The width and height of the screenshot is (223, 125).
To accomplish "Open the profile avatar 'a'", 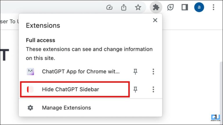I will pyautogui.click(x=199, y=7).
